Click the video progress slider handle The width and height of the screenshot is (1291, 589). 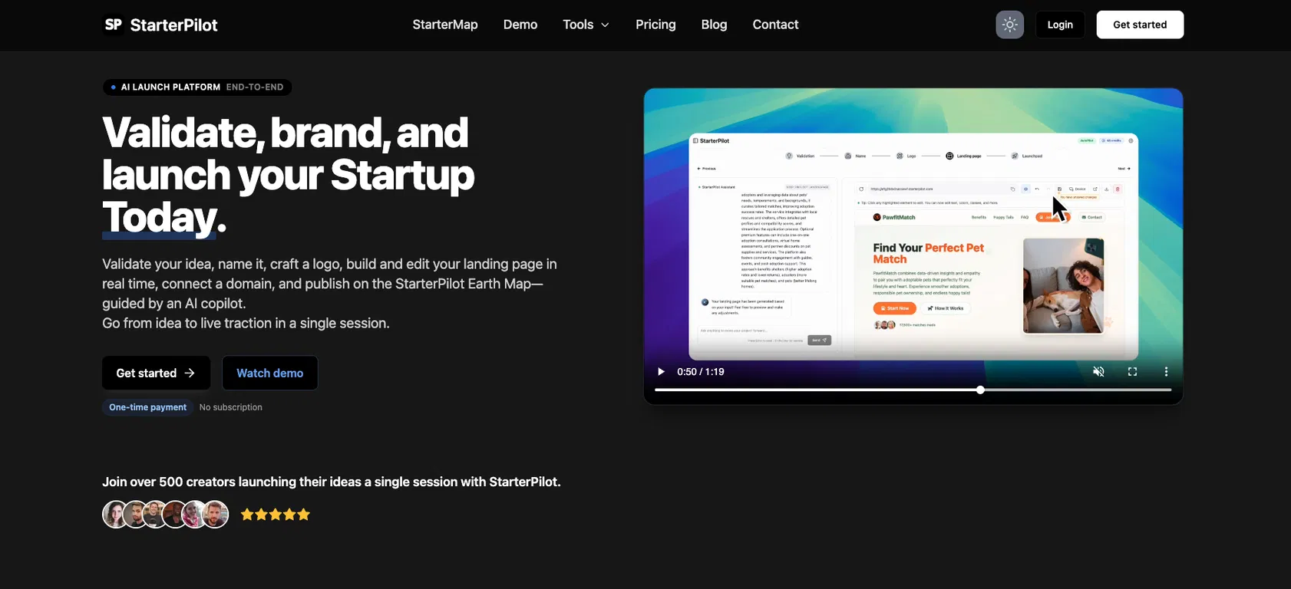pyautogui.click(x=980, y=390)
